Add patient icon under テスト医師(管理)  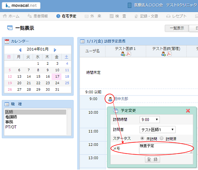pos(164,54)
